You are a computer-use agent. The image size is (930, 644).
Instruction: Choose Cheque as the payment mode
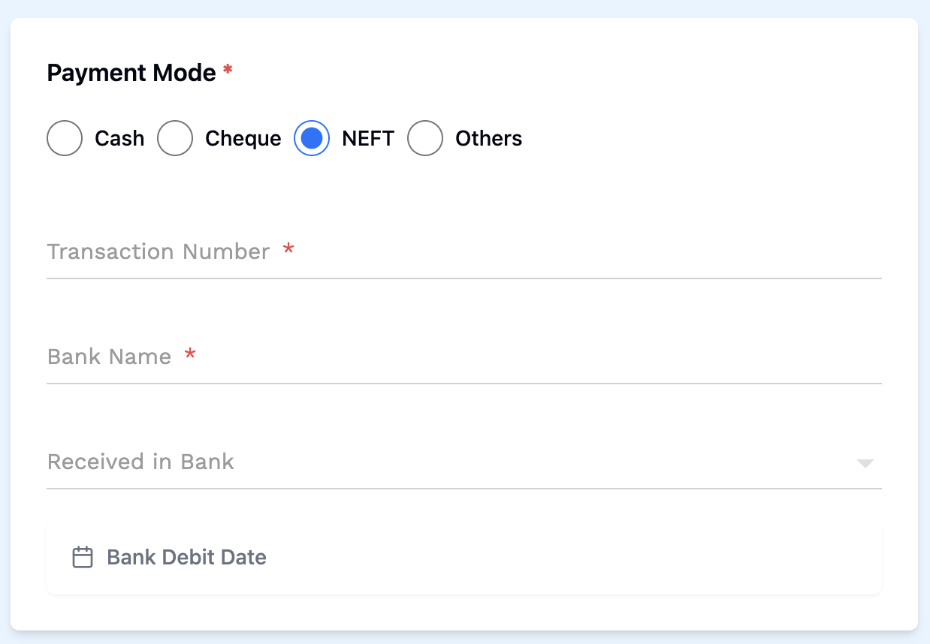click(x=175, y=138)
